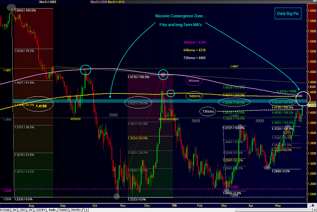Viewport: 317px width, 212px height.
Task: Click the '1.4226 / 138.2%' circled label
Action: pyautogui.click(x=234, y=103)
